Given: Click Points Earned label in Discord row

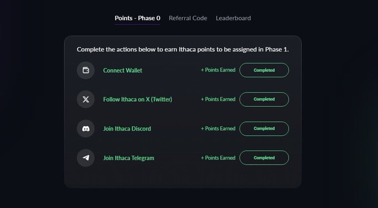Looking at the screenshot, I should [x=218, y=128].
